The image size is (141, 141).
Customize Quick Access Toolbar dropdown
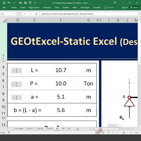pyautogui.click(x=40, y=3)
